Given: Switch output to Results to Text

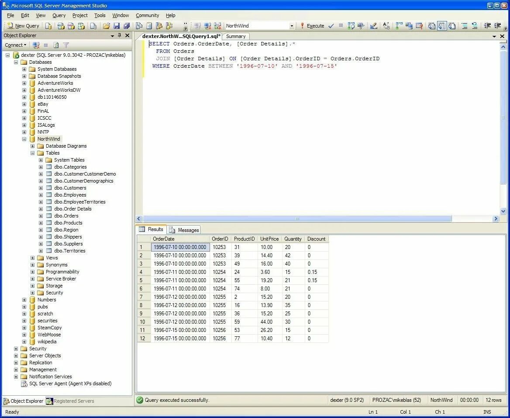Looking at the screenshot, I should click(431, 26).
